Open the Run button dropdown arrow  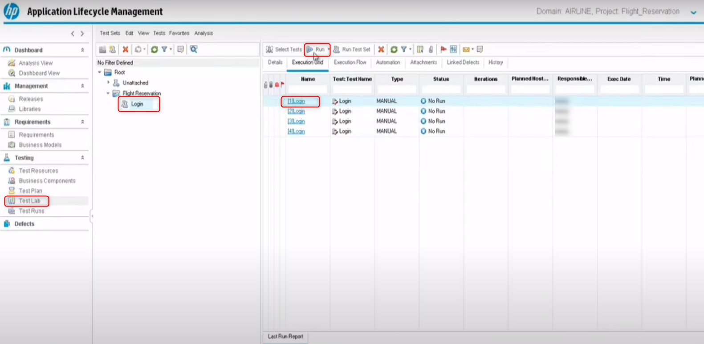[329, 49]
